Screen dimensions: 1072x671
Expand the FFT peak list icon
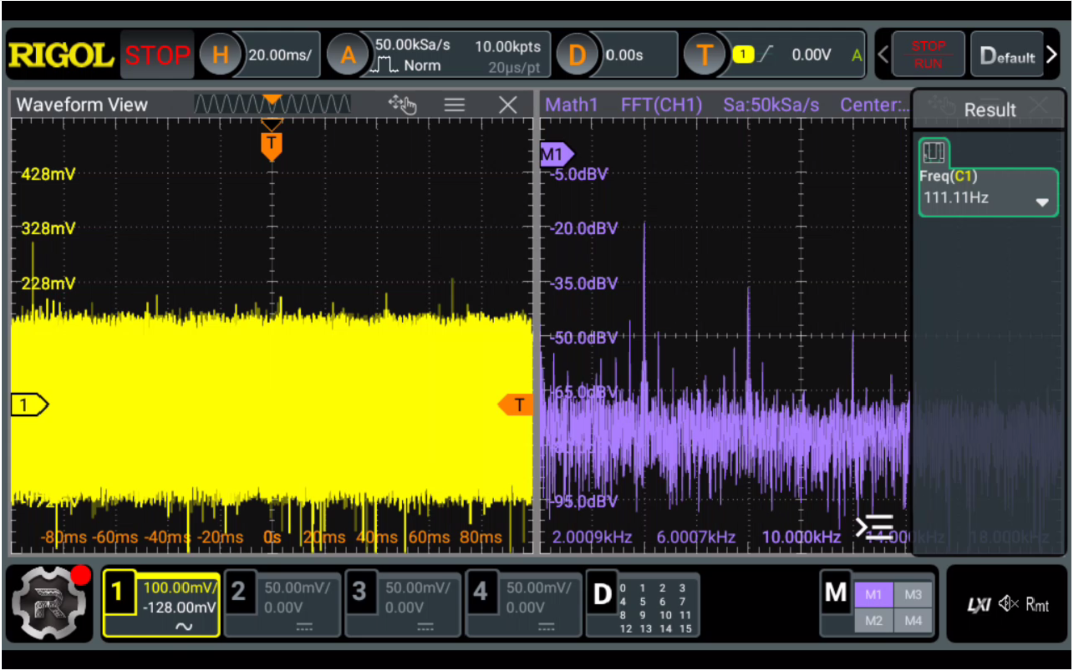coord(875,526)
